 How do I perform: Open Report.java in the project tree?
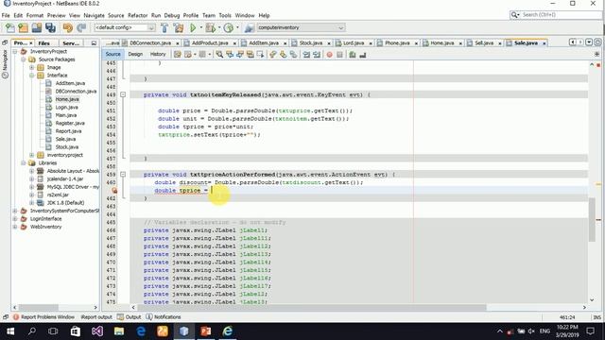[x=68, y=131]
